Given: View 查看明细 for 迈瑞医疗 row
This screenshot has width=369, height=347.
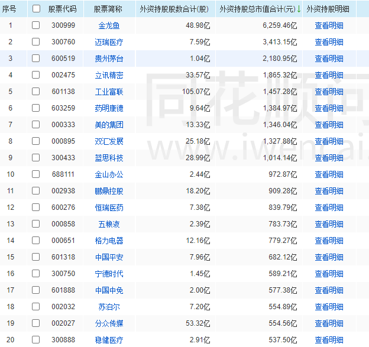Looking at the screenshot, I should click(x=329, y=42).
